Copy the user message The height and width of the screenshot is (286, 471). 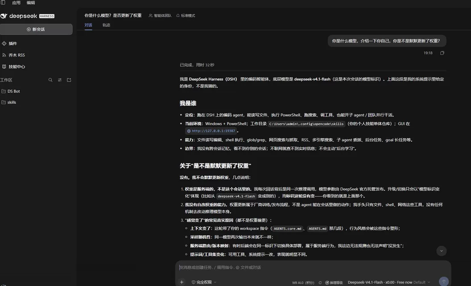coord(442,53)
